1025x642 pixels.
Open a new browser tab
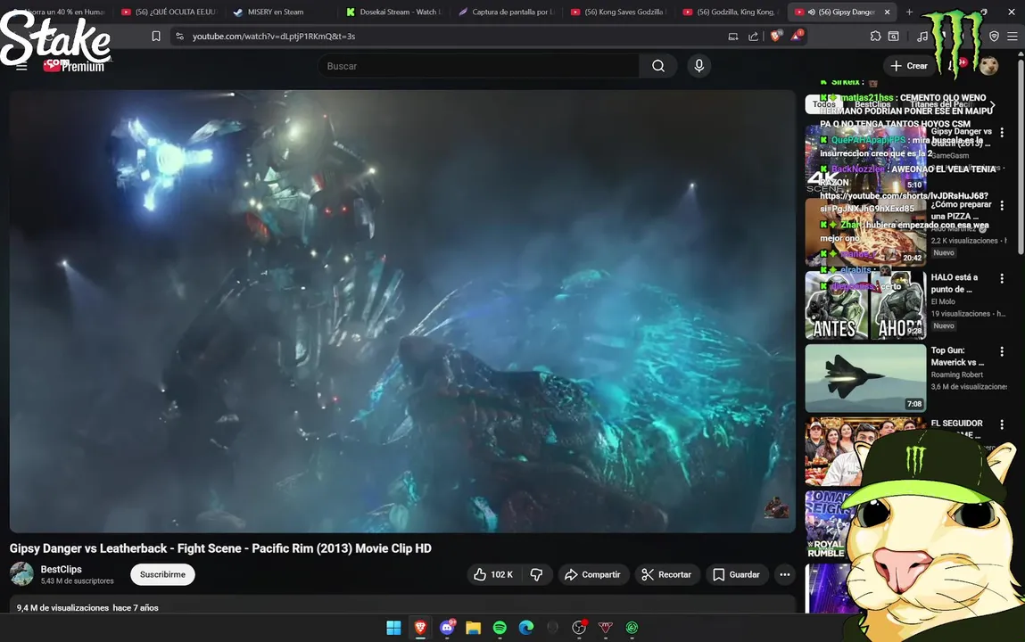click(x=909, y=12)
